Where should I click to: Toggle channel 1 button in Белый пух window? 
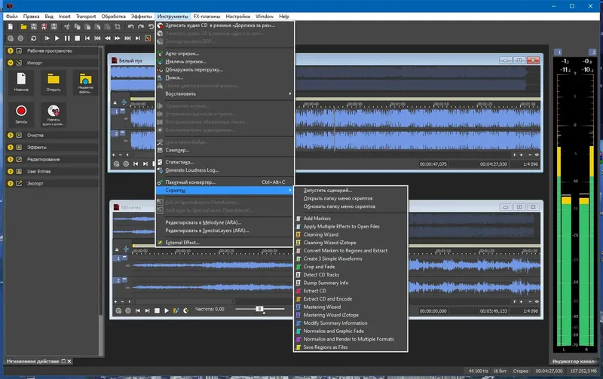(115, 112)
